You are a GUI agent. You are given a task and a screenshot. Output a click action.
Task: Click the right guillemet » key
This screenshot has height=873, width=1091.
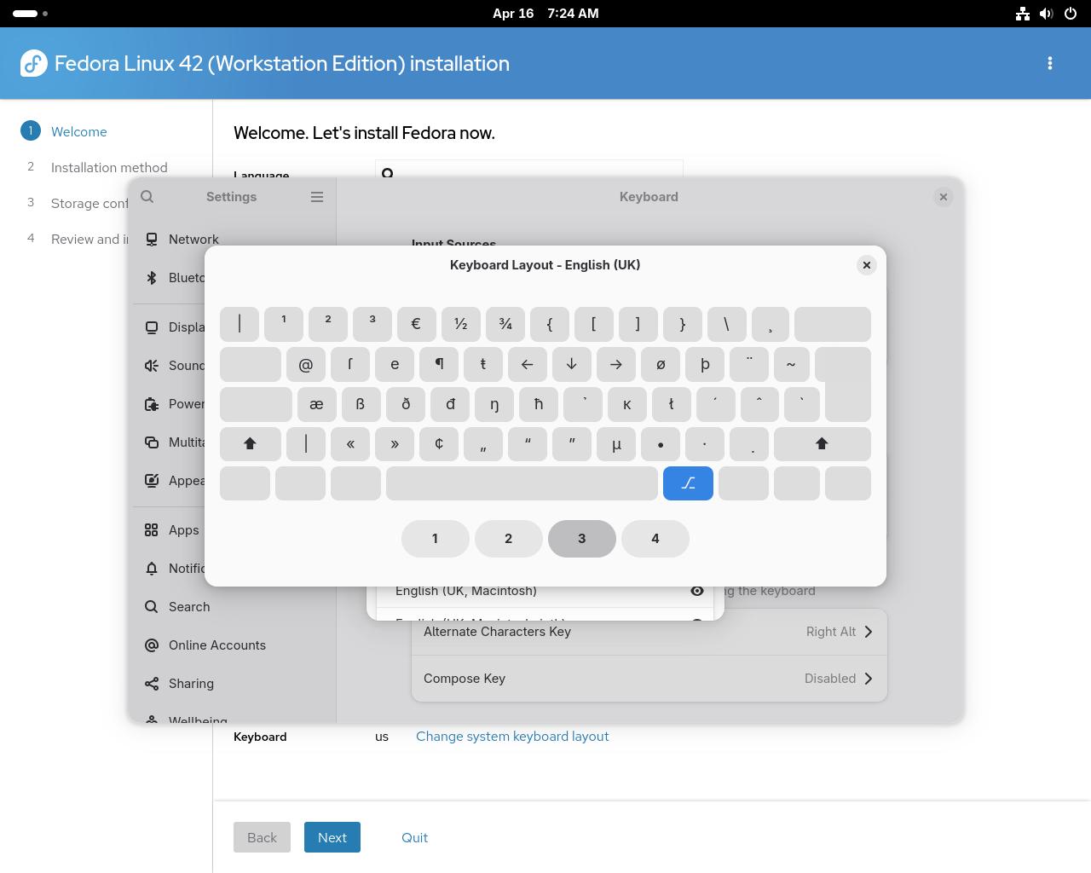[395, 443]
